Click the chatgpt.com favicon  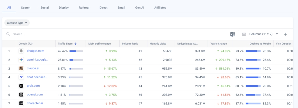pyautogui.click(x=21, y=51)
